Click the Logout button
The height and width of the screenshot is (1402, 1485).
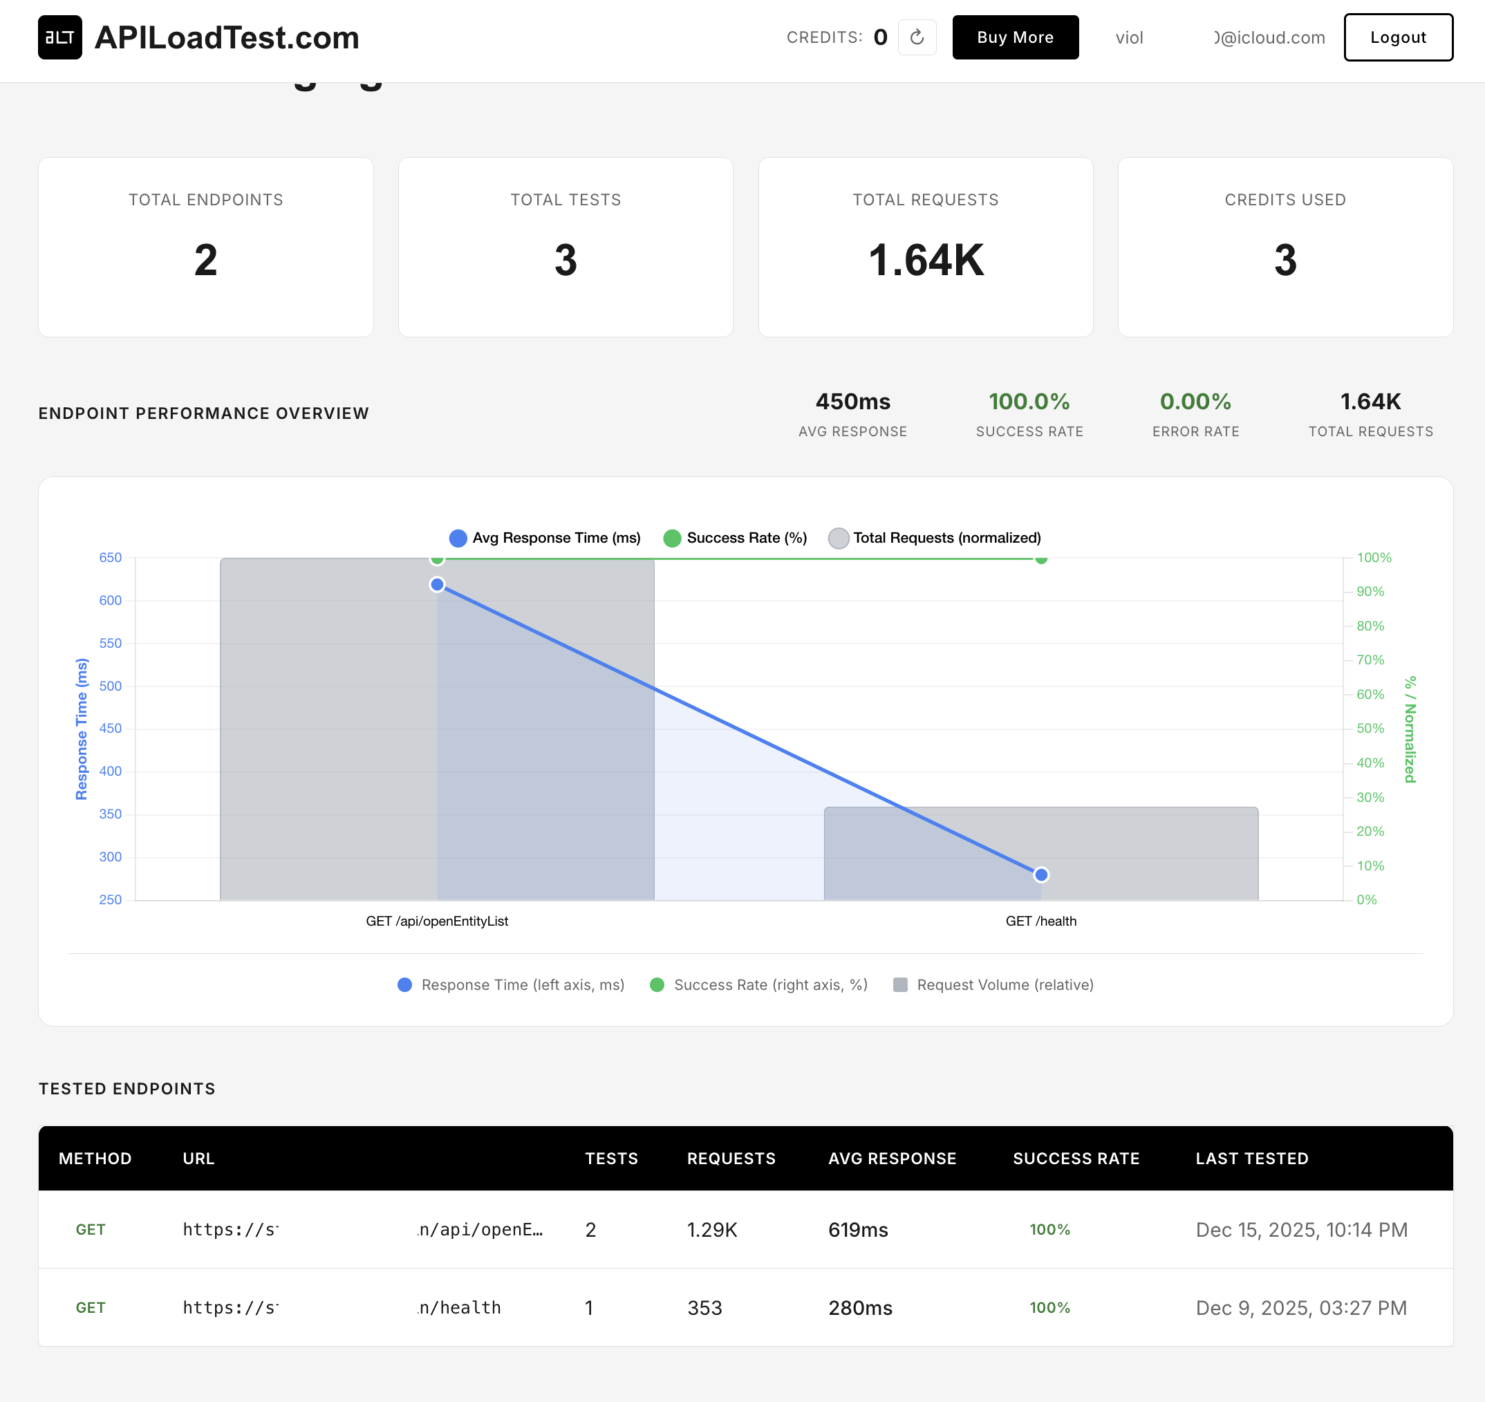coord(1398,37)
